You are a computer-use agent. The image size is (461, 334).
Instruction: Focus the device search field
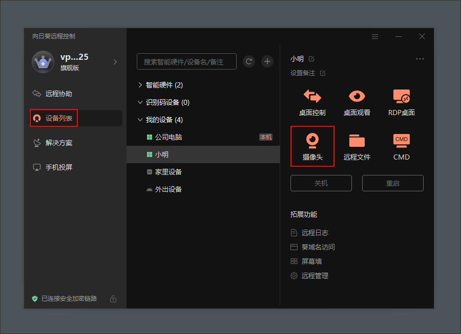point(186,61)
